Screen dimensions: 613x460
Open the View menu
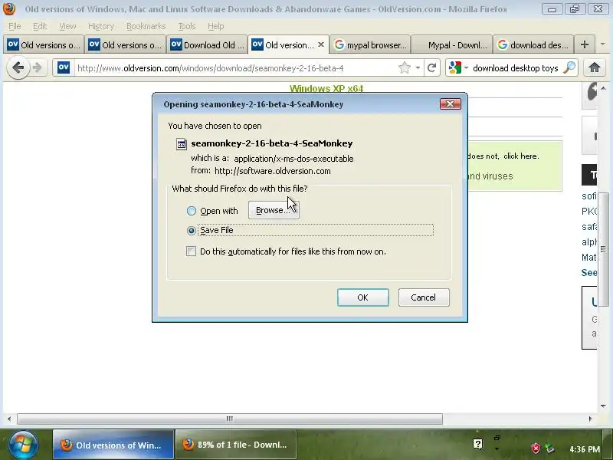[67, 26]
